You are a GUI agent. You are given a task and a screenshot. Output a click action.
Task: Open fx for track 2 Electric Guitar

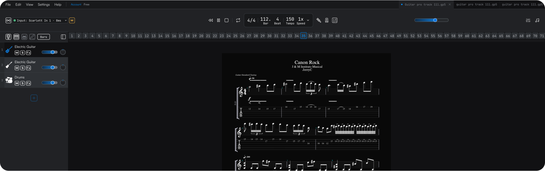tap(29, 68)
